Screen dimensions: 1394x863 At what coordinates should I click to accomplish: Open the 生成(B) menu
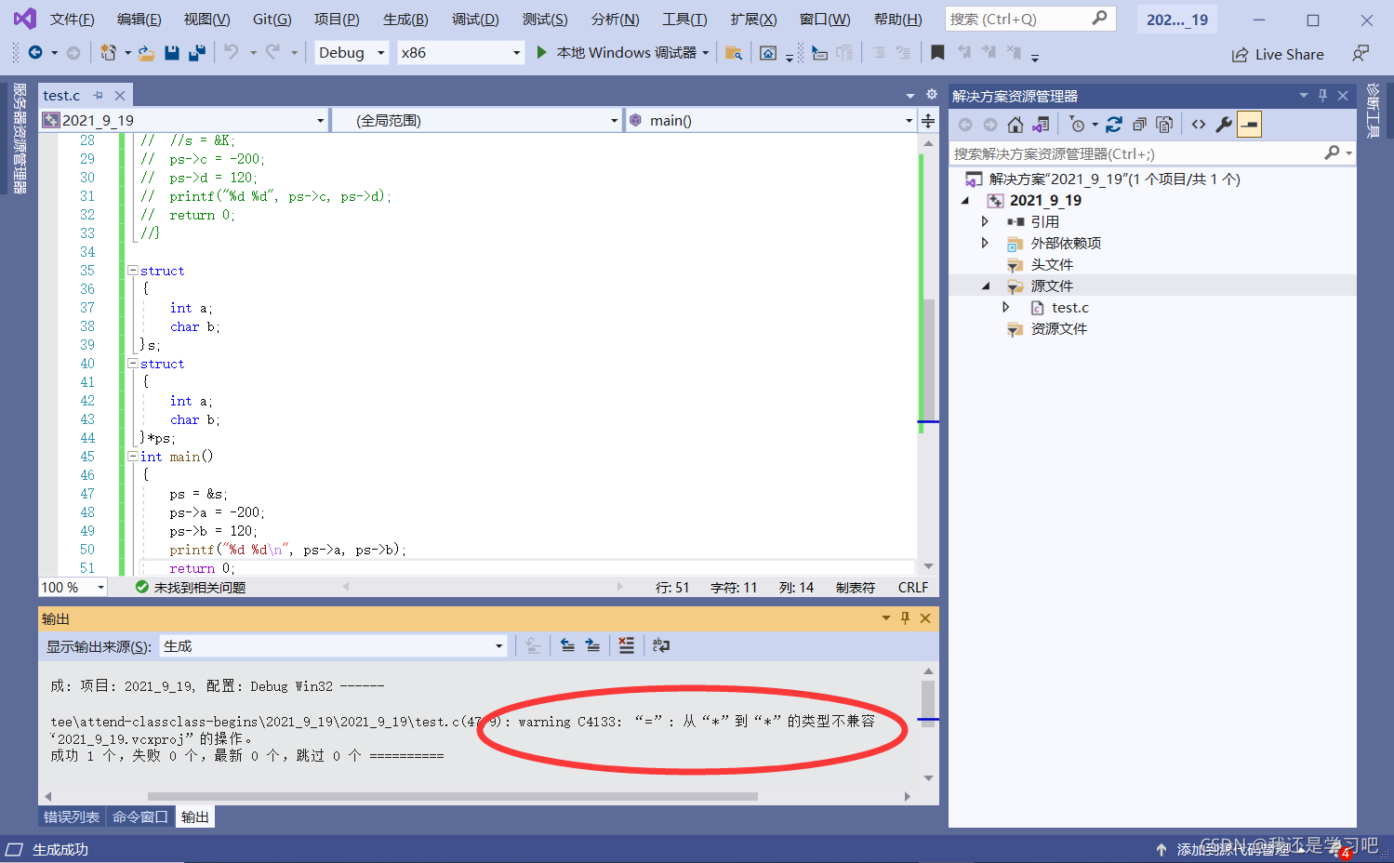pyautogui.click(x=405, y=20)
